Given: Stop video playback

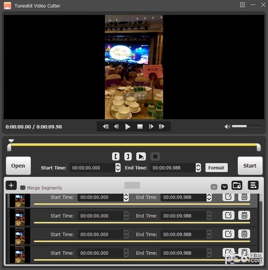Looking at the screenshot, I should coord(140,127).
